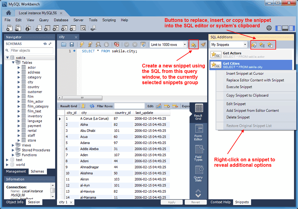Image resolution: width=298 pixels, height=209 pixels.
Task: Toggle right sidebar panel visibility
Action: [292, 28]
